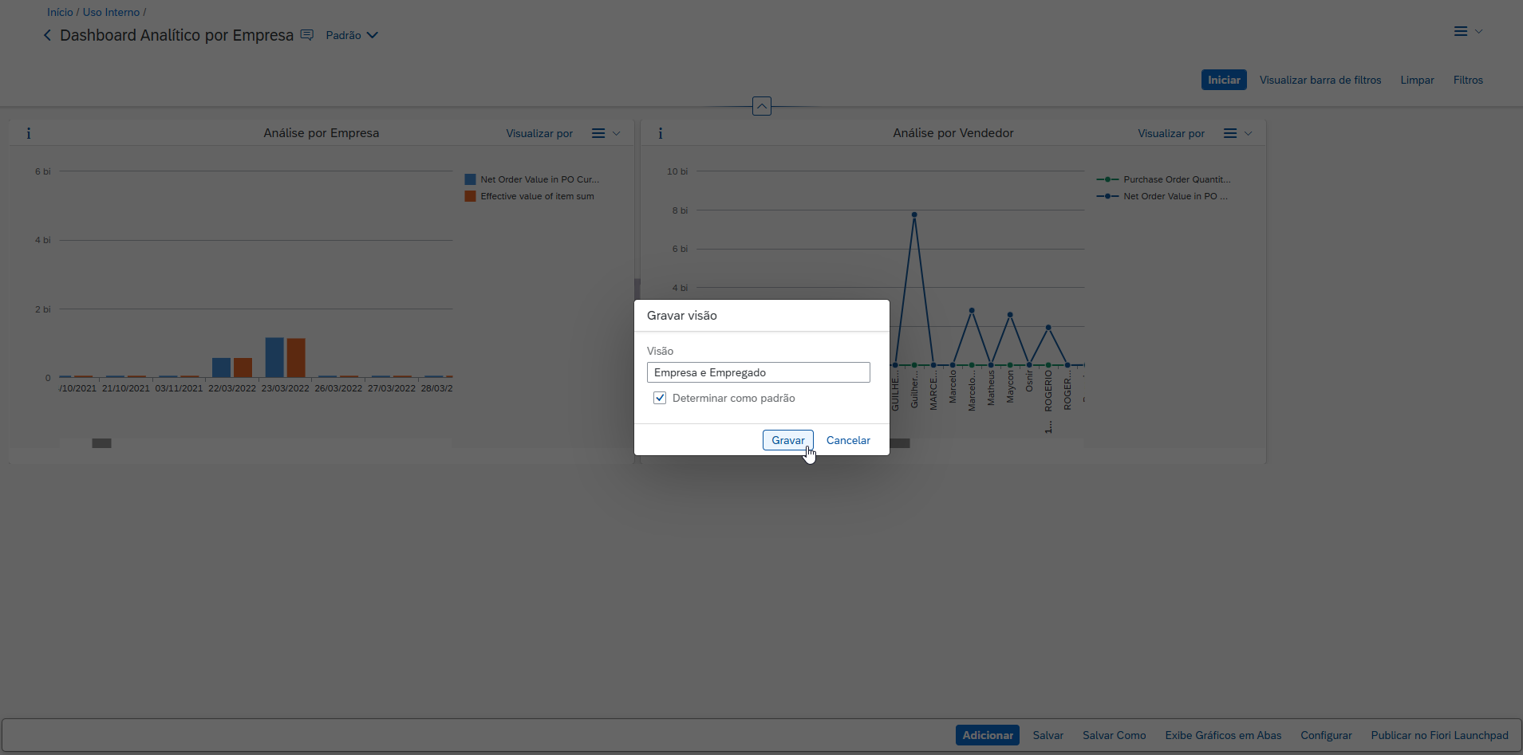Click the back arrow beside dashboard title
Viewport: 1523px width, 755px height.
(47, 35)
